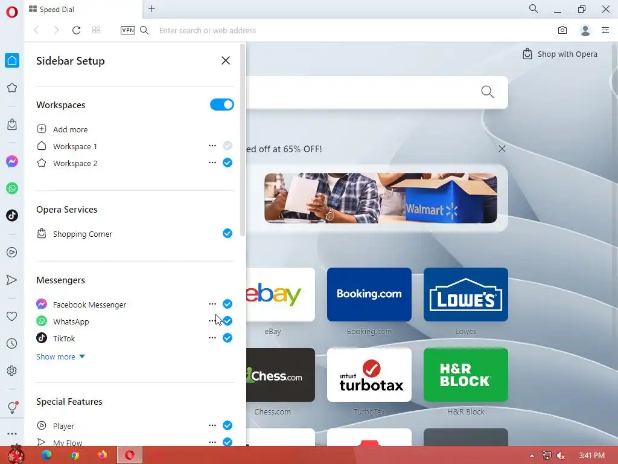Open a new tab with plus button
Image resolution: width=618 pixels, height=464 pixels.
[x=151, y=8]
